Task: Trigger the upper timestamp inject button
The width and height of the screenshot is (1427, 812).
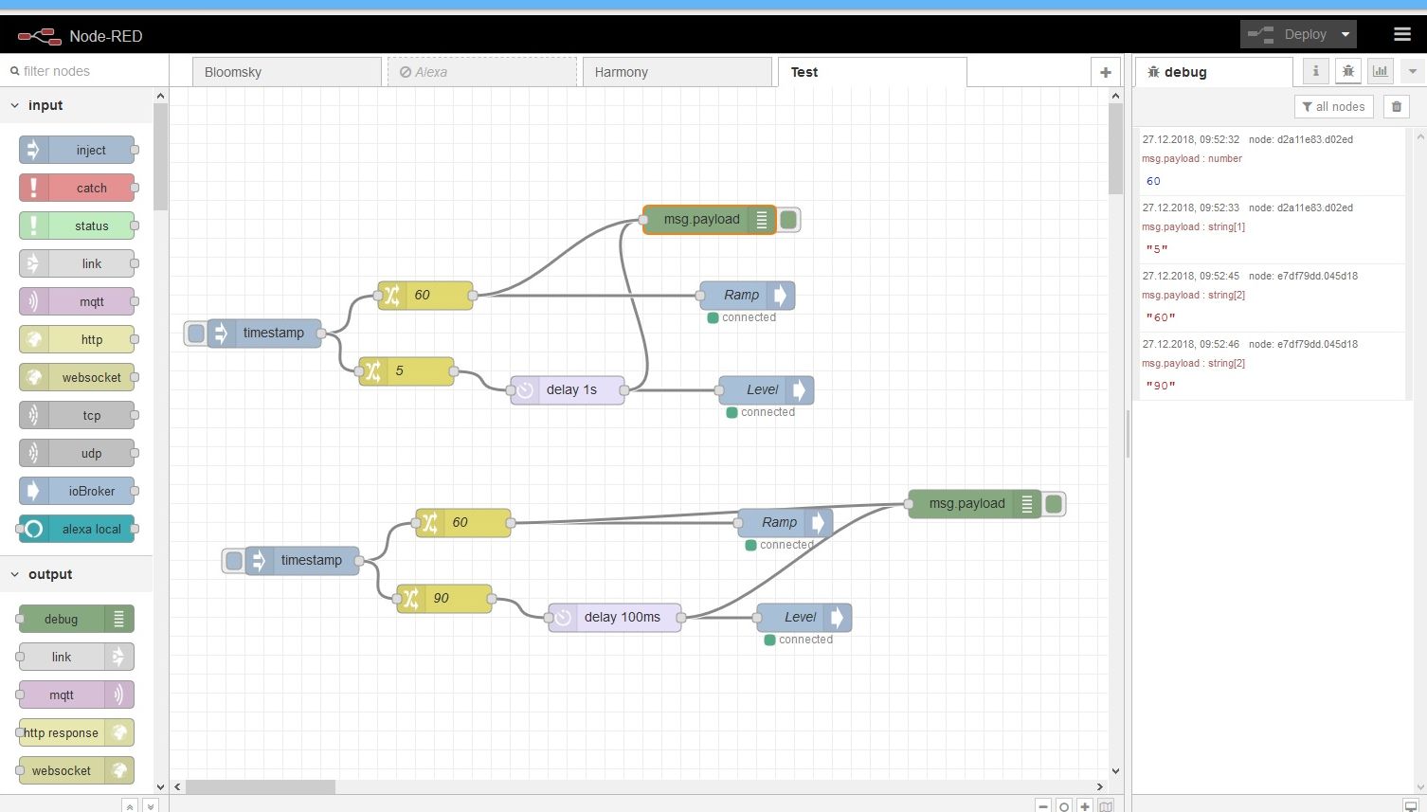Action: tap(196, 333)
